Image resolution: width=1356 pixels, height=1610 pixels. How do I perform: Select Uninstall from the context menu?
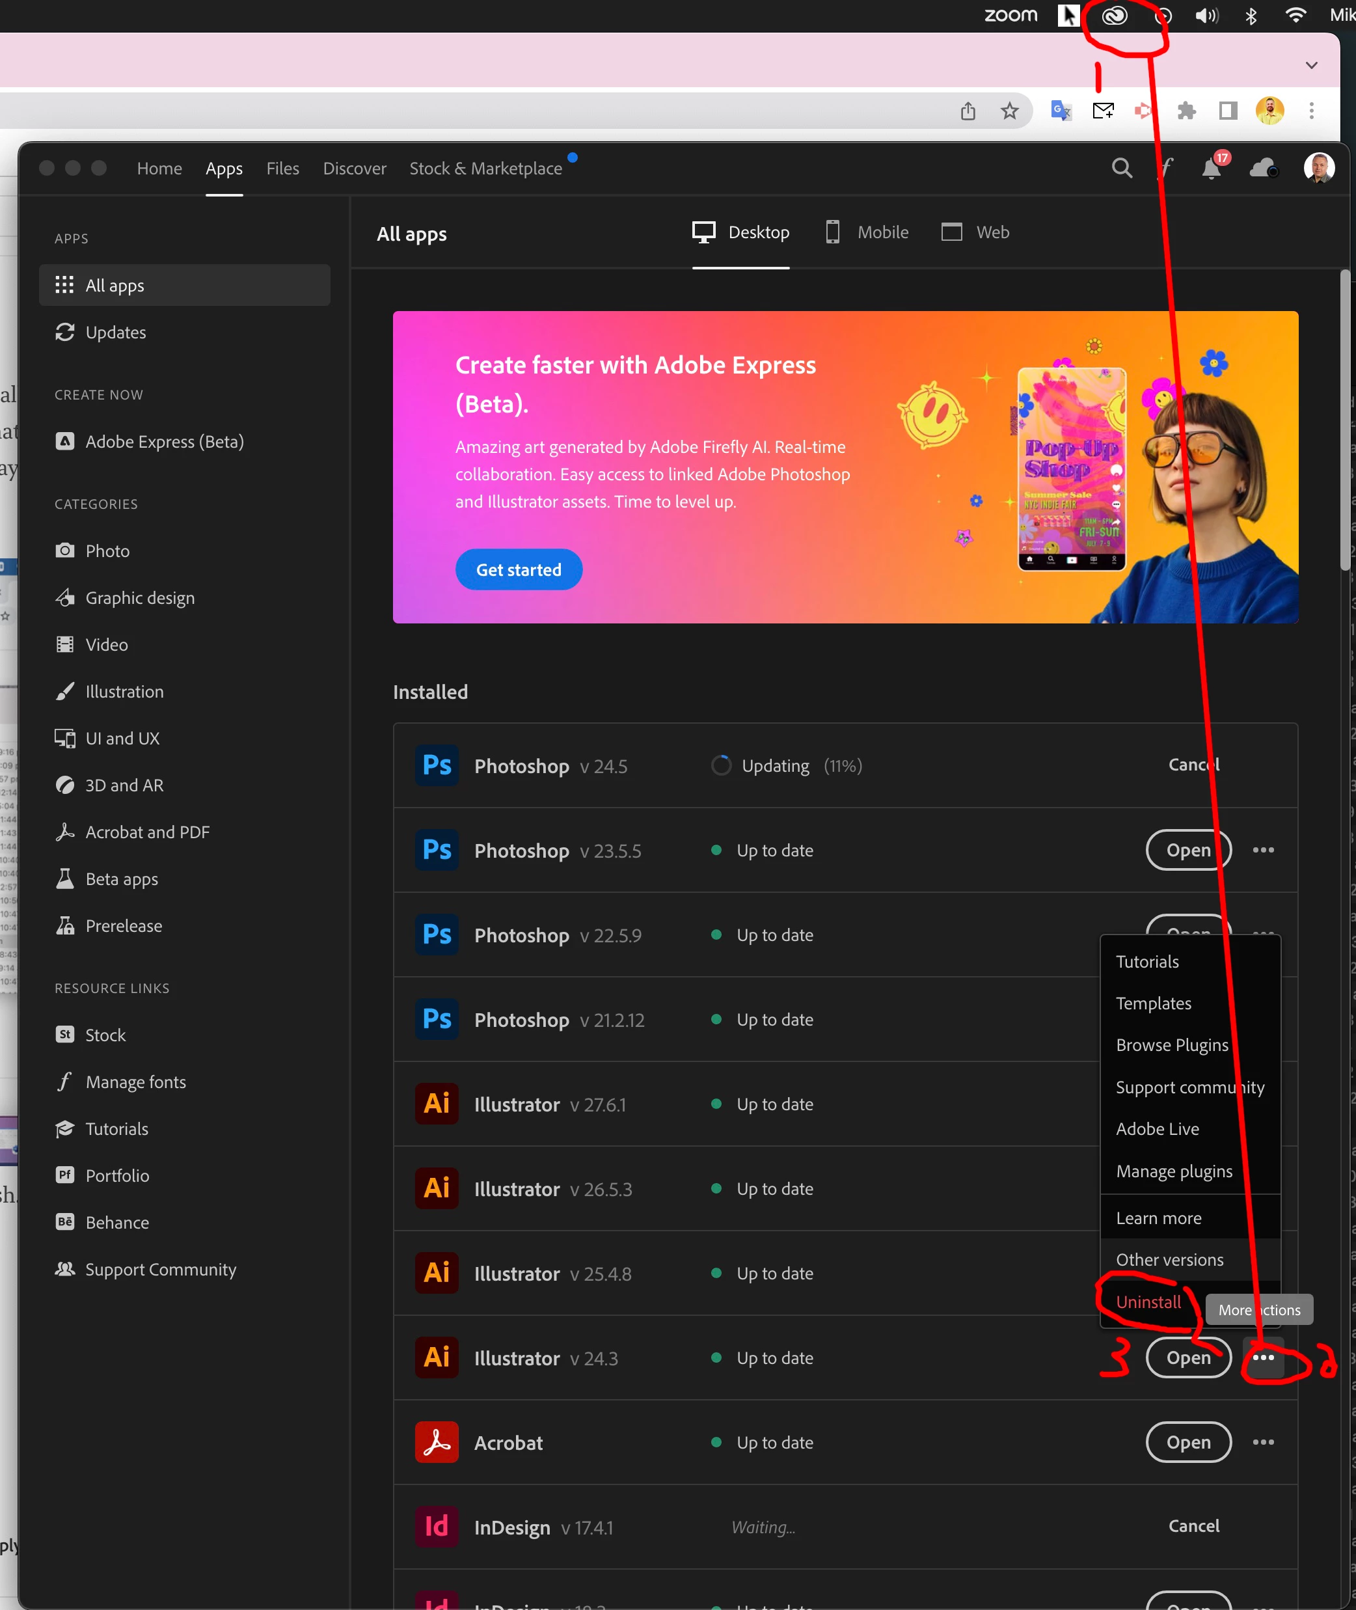(x=1148, y=1302)
